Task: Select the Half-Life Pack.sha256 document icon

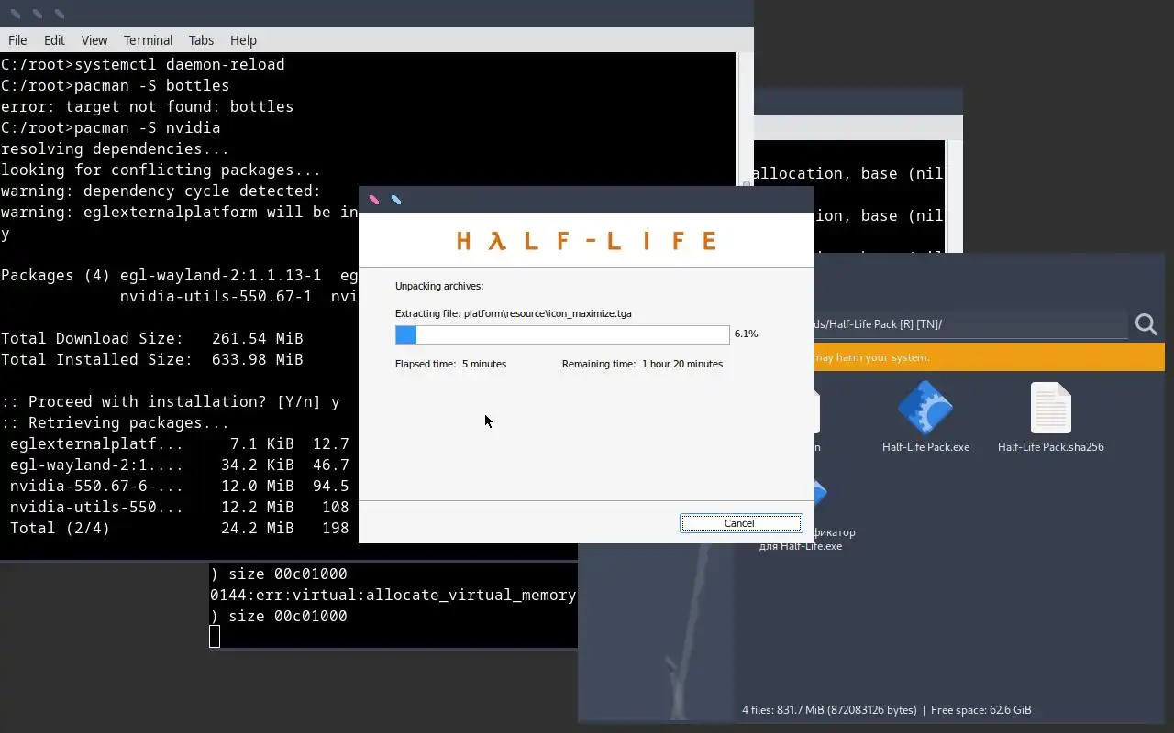Action: [1051, 408]
